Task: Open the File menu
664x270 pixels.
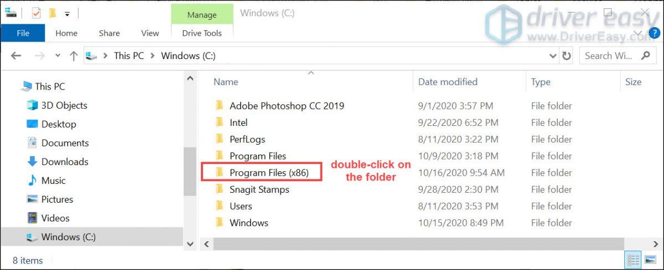Action: (23, 33)
